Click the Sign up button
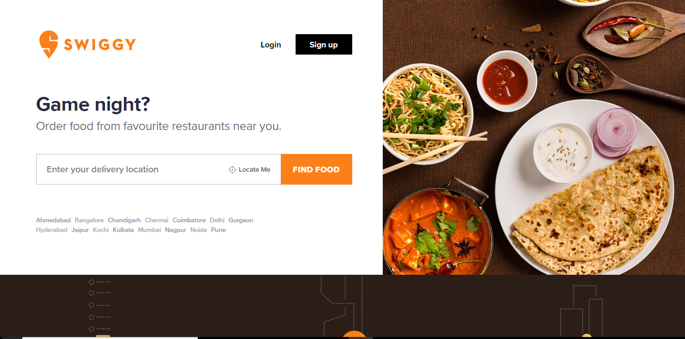 (x=324, y=44)
